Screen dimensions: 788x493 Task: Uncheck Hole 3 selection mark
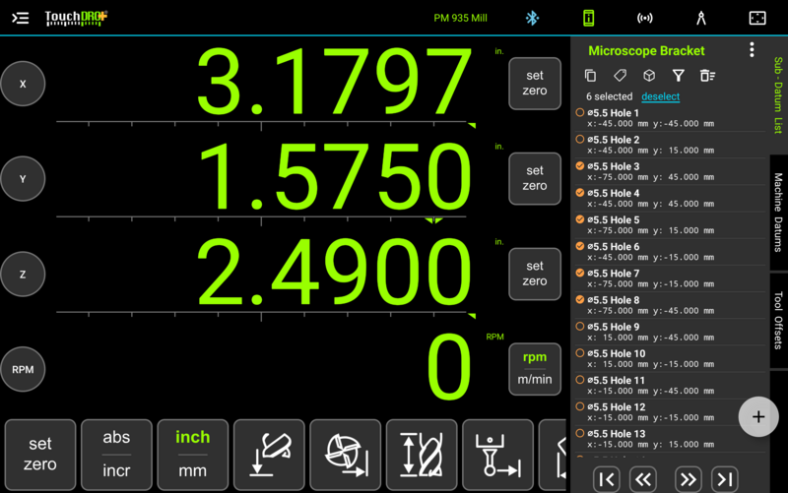tap(579, 165)
